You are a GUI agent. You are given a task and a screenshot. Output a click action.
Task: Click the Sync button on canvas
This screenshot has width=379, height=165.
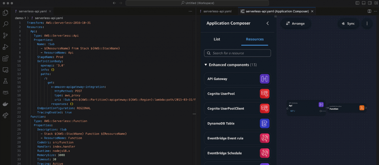tap(348, 24)
